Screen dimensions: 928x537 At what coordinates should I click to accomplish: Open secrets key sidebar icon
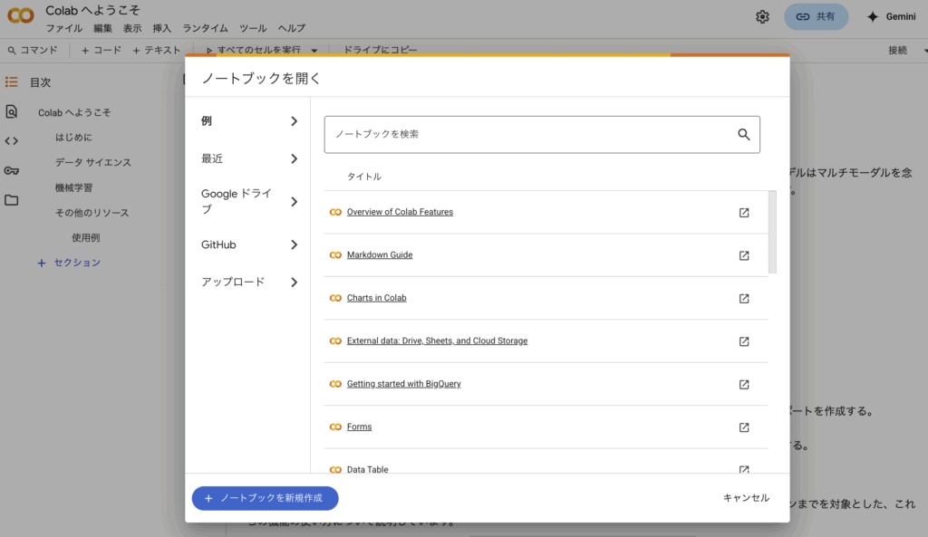click(x=11, y=171)
